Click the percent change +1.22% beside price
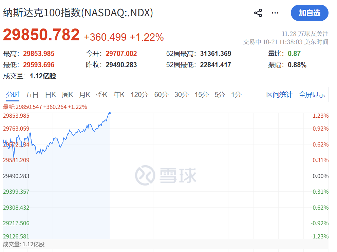This screenshot has width=337, height=252. tap(147, 37)
